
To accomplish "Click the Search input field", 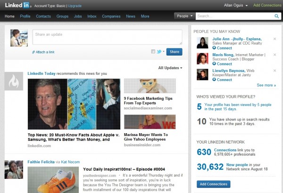I will point(234,16).
